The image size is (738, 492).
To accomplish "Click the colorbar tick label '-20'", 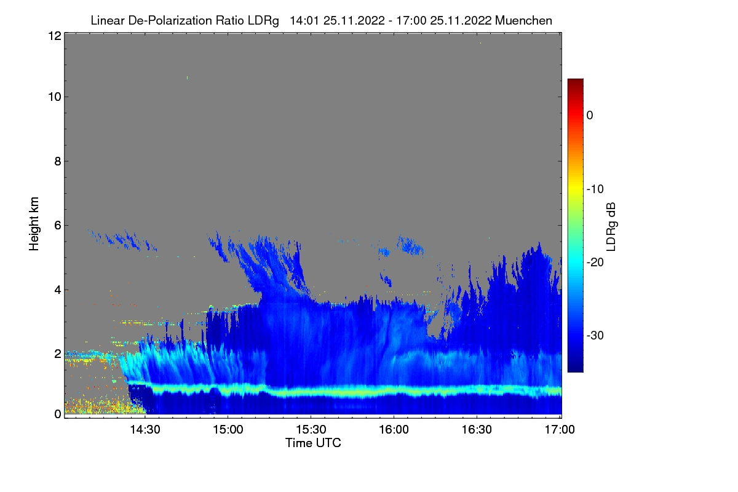I will (x=595, y=262).
